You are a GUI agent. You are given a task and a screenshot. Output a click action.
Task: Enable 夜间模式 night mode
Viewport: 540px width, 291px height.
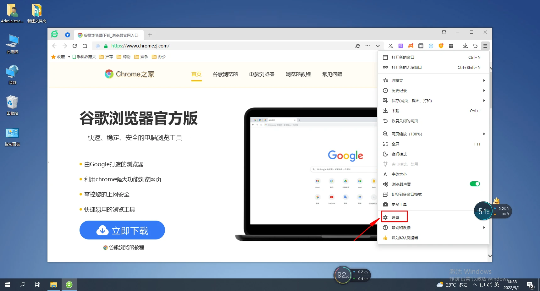coord(433,154)
